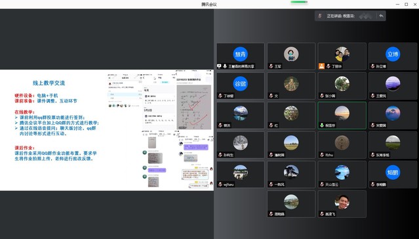Click the screen-share monitor icon on 慧青 tile
The height and width of the screenshot is (239, 419).
(x=219, y=66)
